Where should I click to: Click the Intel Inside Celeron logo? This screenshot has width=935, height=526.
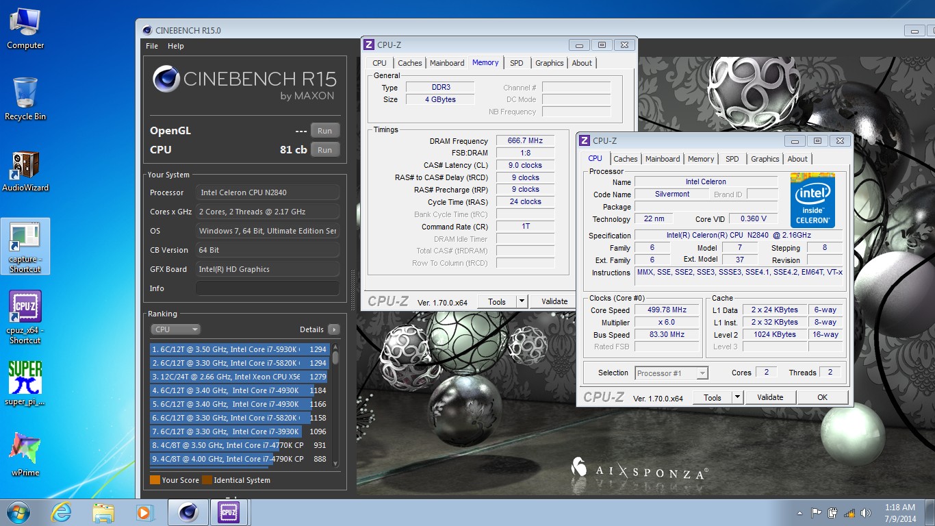click(812, 200)
